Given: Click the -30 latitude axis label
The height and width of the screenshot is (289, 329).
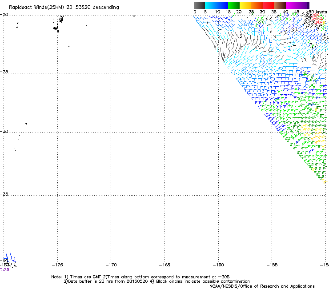Looking at the screenshot, I should 4,131.
